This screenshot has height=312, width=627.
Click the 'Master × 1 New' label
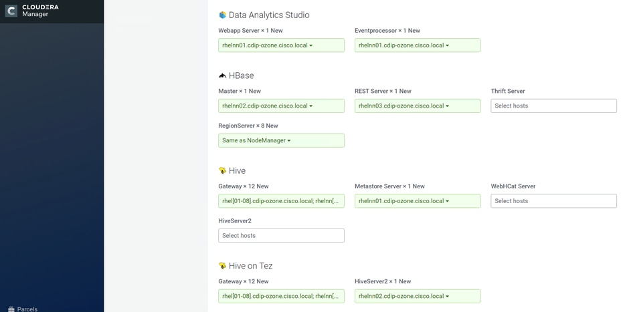coord(240,91)
